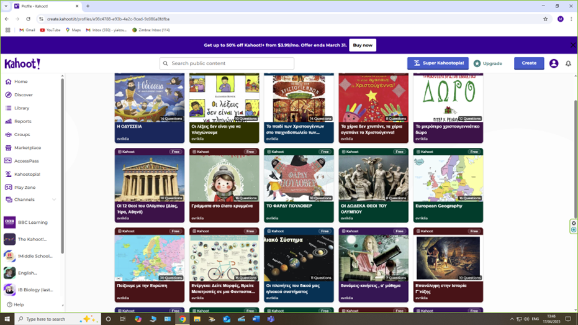This screenshot has height=325, width=578.
Task: Click the taskbar Type here to search box
Action: click(58, 319)
